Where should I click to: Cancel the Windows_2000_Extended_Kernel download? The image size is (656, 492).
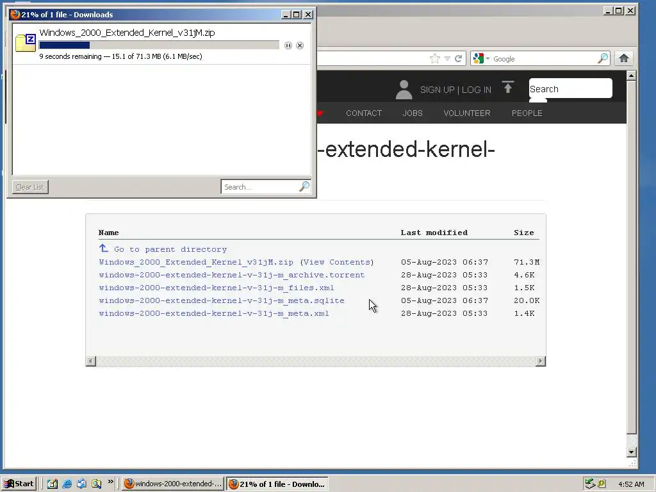(300, 45)
